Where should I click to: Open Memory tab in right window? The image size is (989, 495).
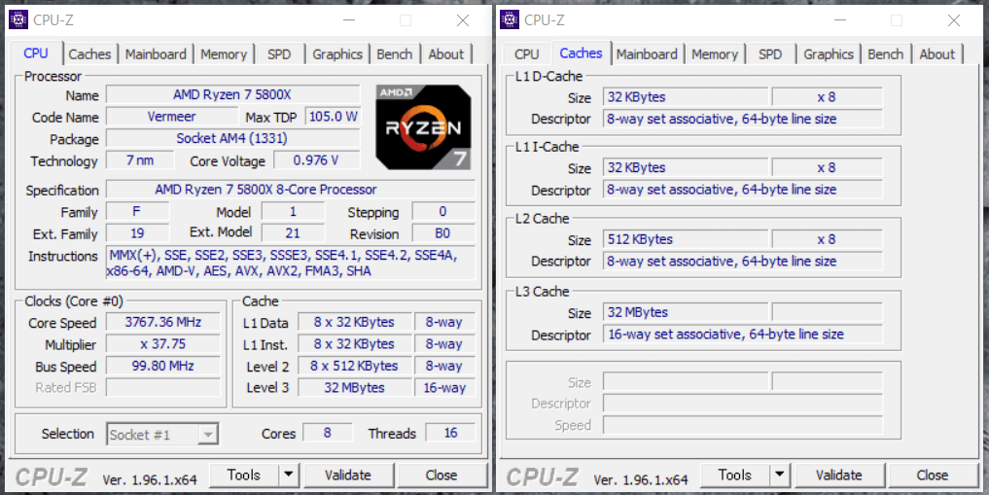tap(715, 54)
